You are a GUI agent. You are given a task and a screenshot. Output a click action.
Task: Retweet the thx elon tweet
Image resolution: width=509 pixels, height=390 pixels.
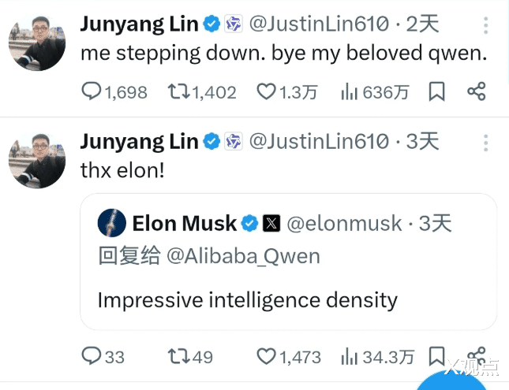pyautogui.click(x=178, y=356)
